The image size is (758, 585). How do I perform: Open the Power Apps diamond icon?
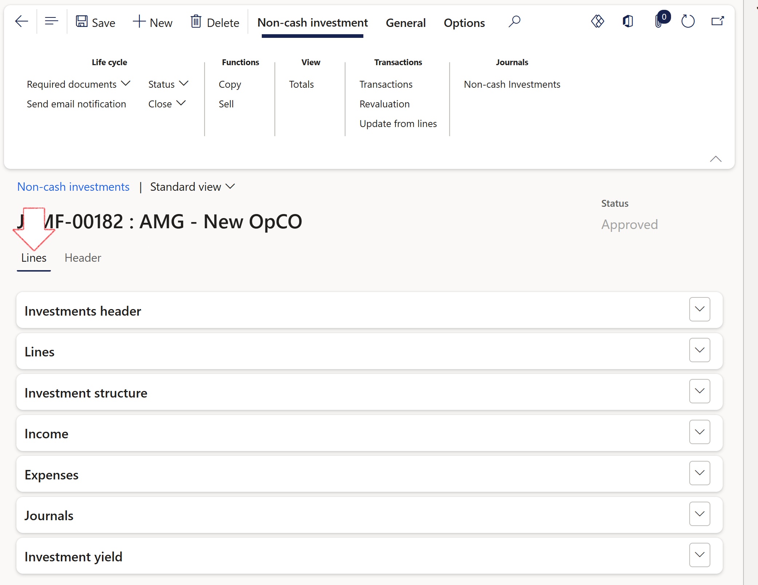597,21
